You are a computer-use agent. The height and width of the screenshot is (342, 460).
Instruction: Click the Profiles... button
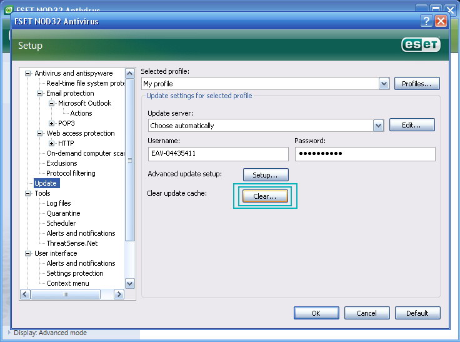(x=417, y=84)
